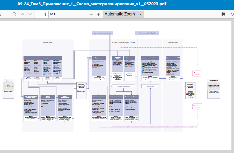The image size is (234, 153).
Task: Print the PDF document
Action: [x=223, y=14]
